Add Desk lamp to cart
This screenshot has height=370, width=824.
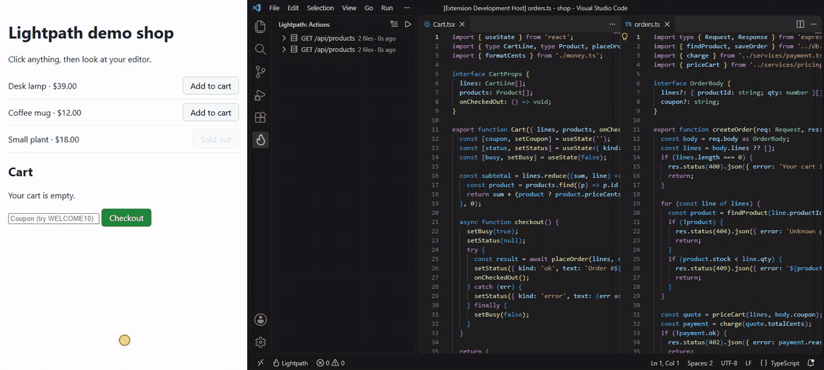point(211,86)
